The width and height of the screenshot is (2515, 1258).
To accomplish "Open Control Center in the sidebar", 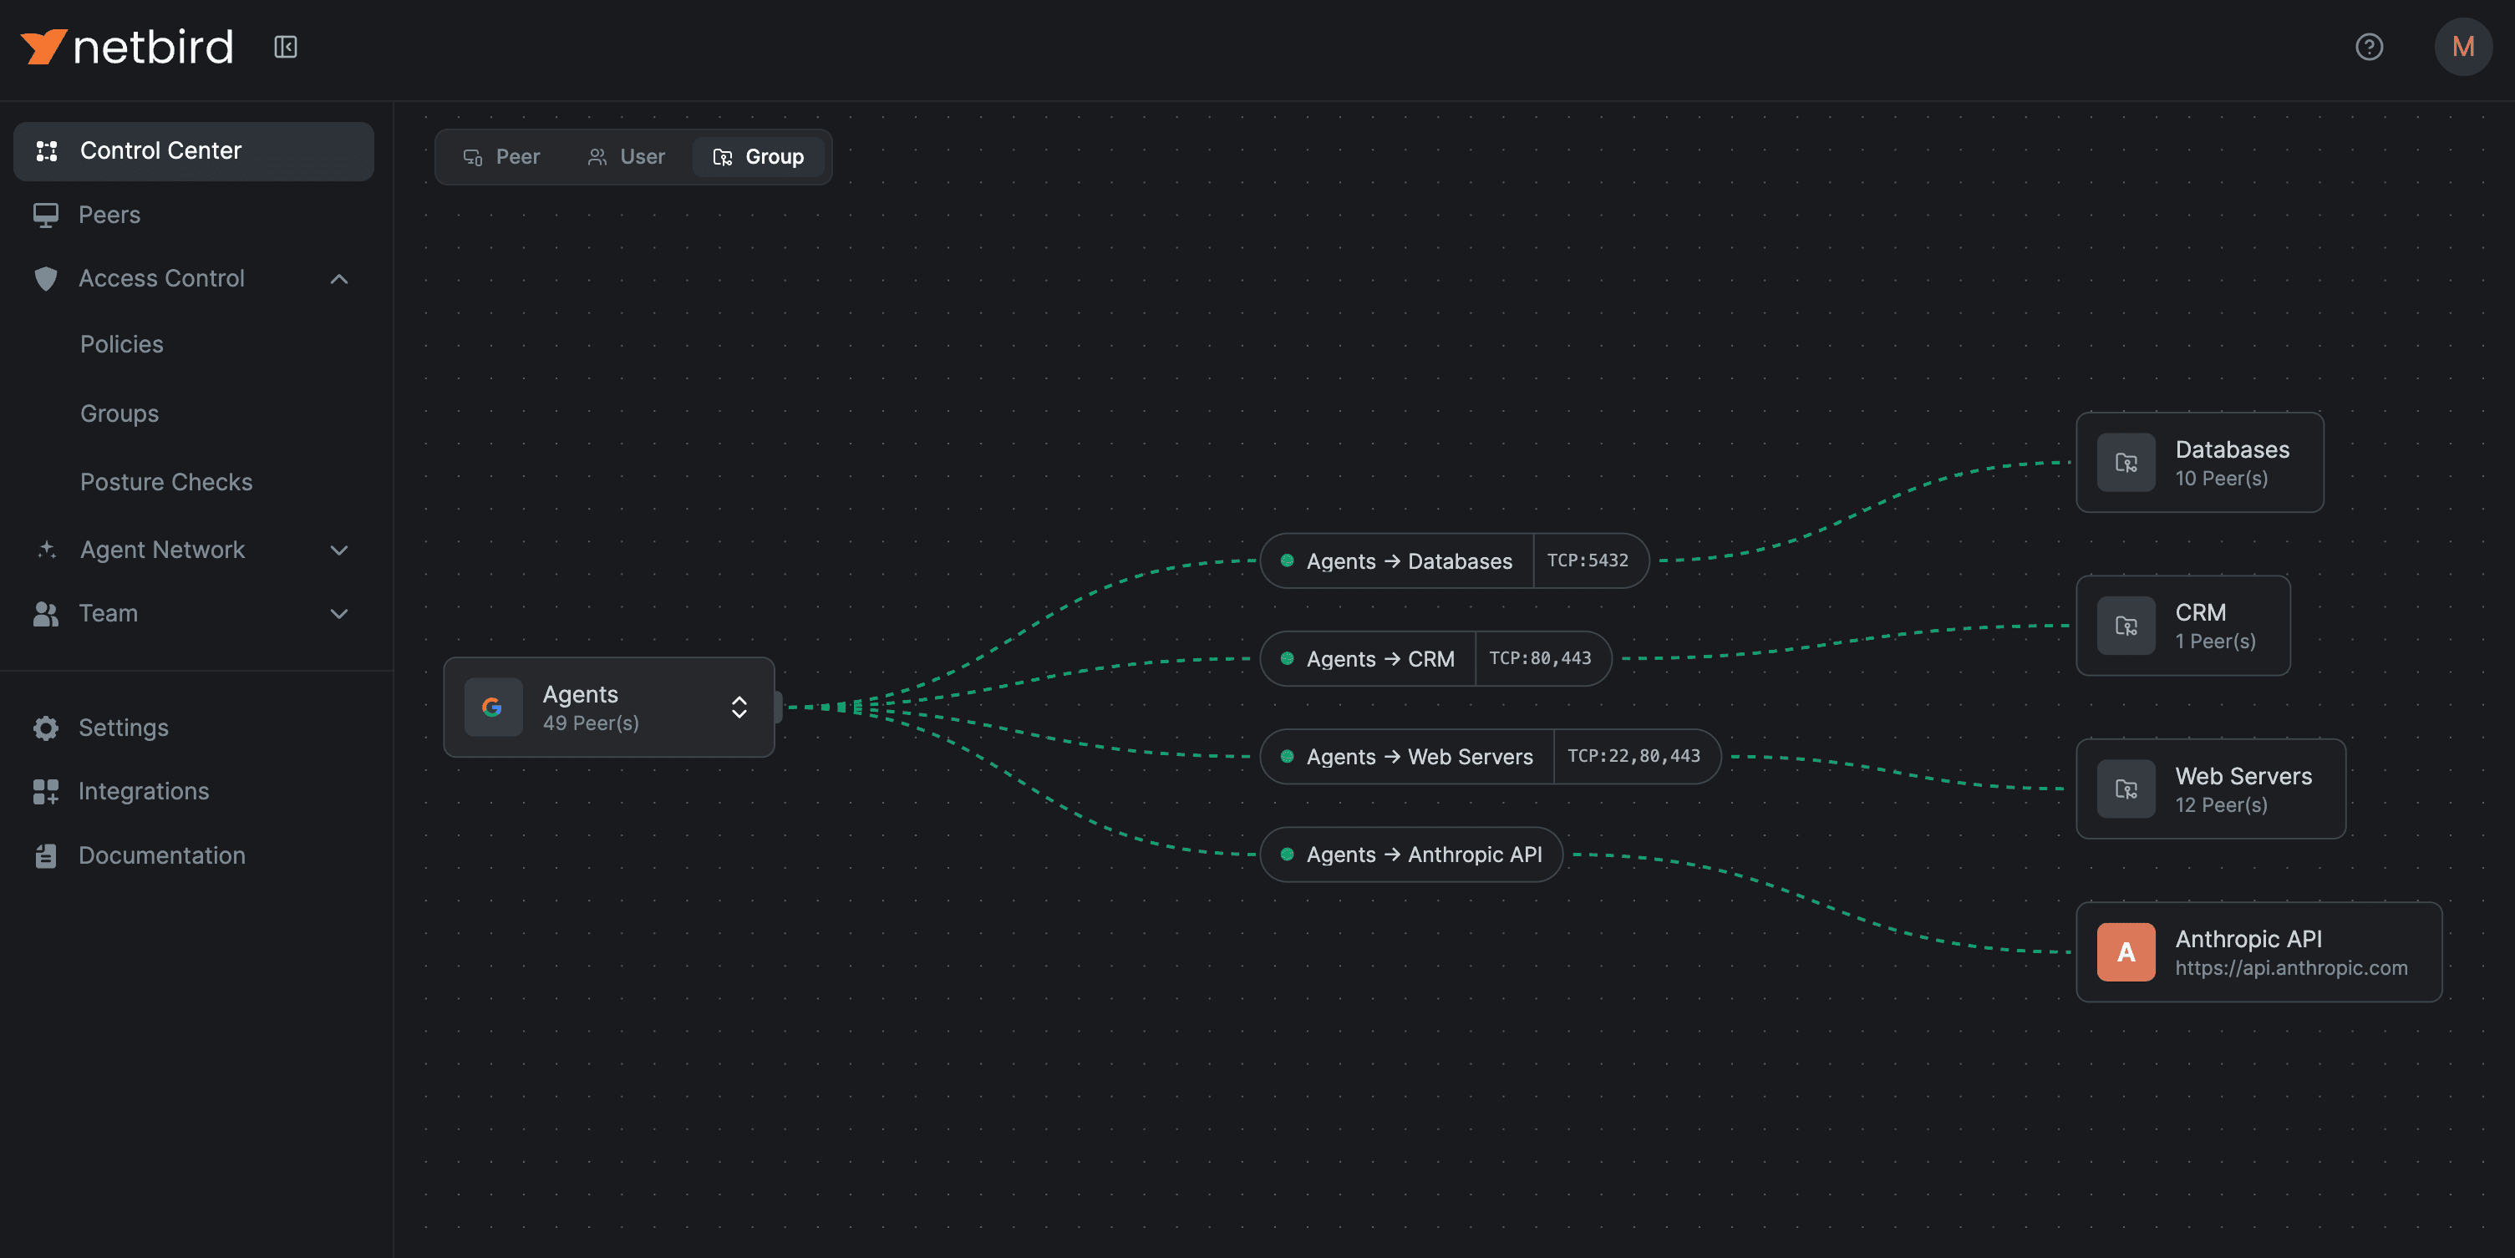I will tap(193, 151).
